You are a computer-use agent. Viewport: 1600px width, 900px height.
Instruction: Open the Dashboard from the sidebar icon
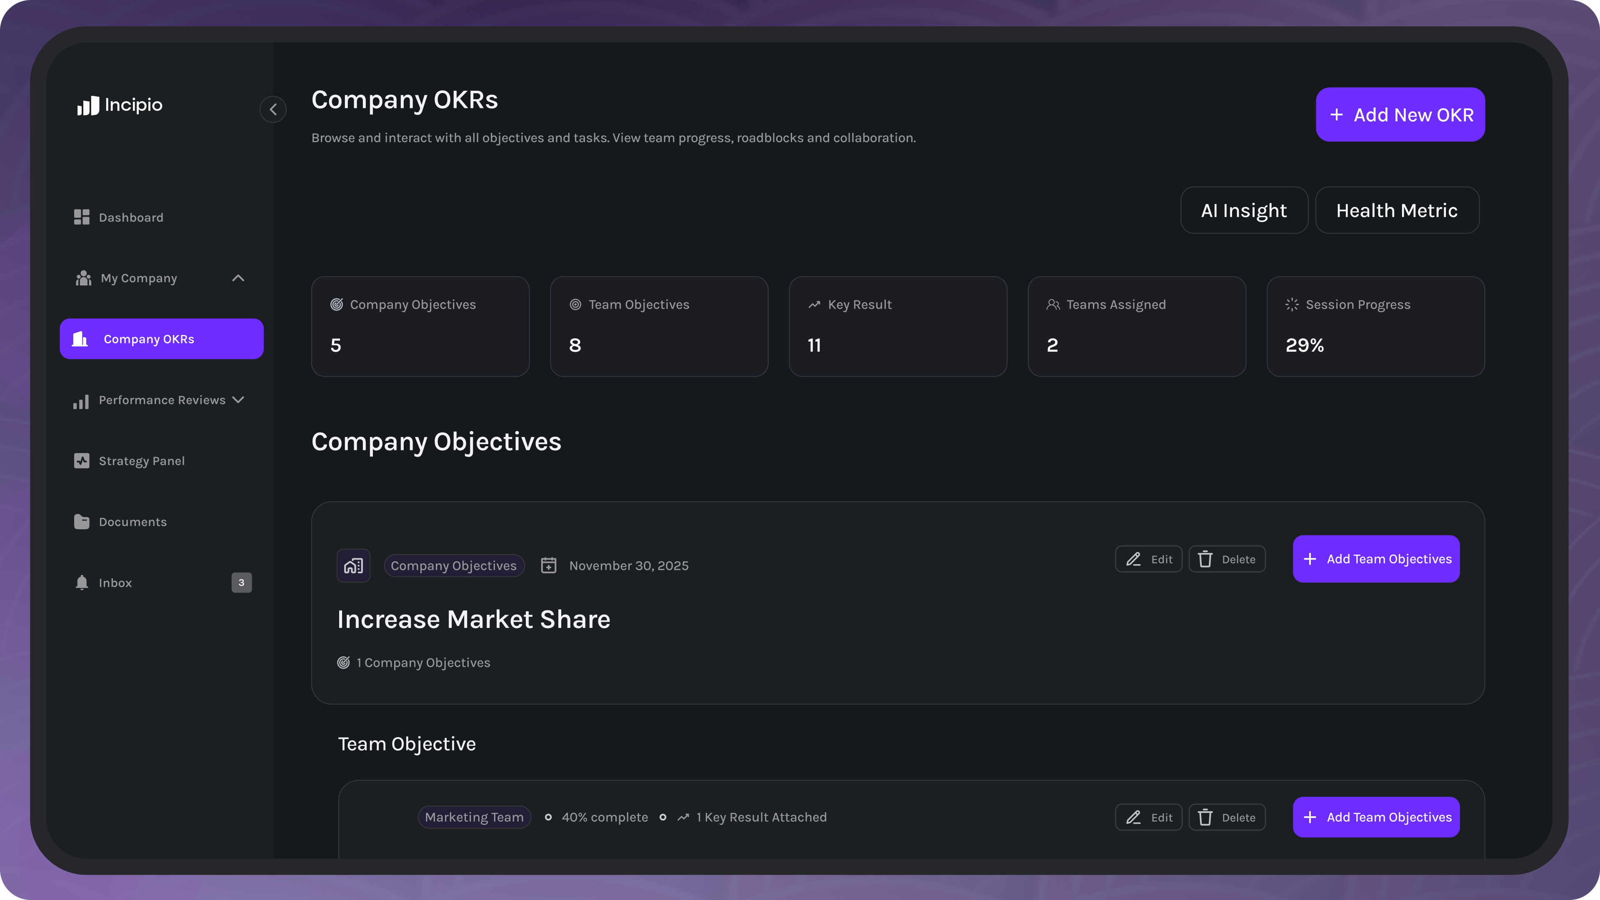pyautogui.click(x=81, y=217)
